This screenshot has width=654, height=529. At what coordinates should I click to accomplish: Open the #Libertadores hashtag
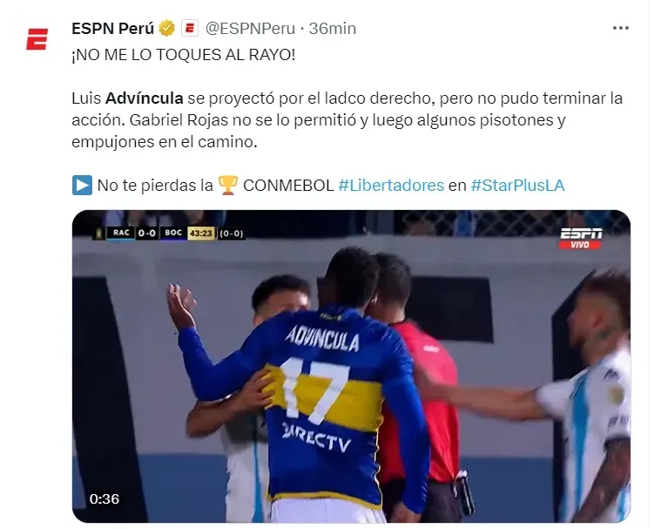pyautogui.click(x=391, y=186)
